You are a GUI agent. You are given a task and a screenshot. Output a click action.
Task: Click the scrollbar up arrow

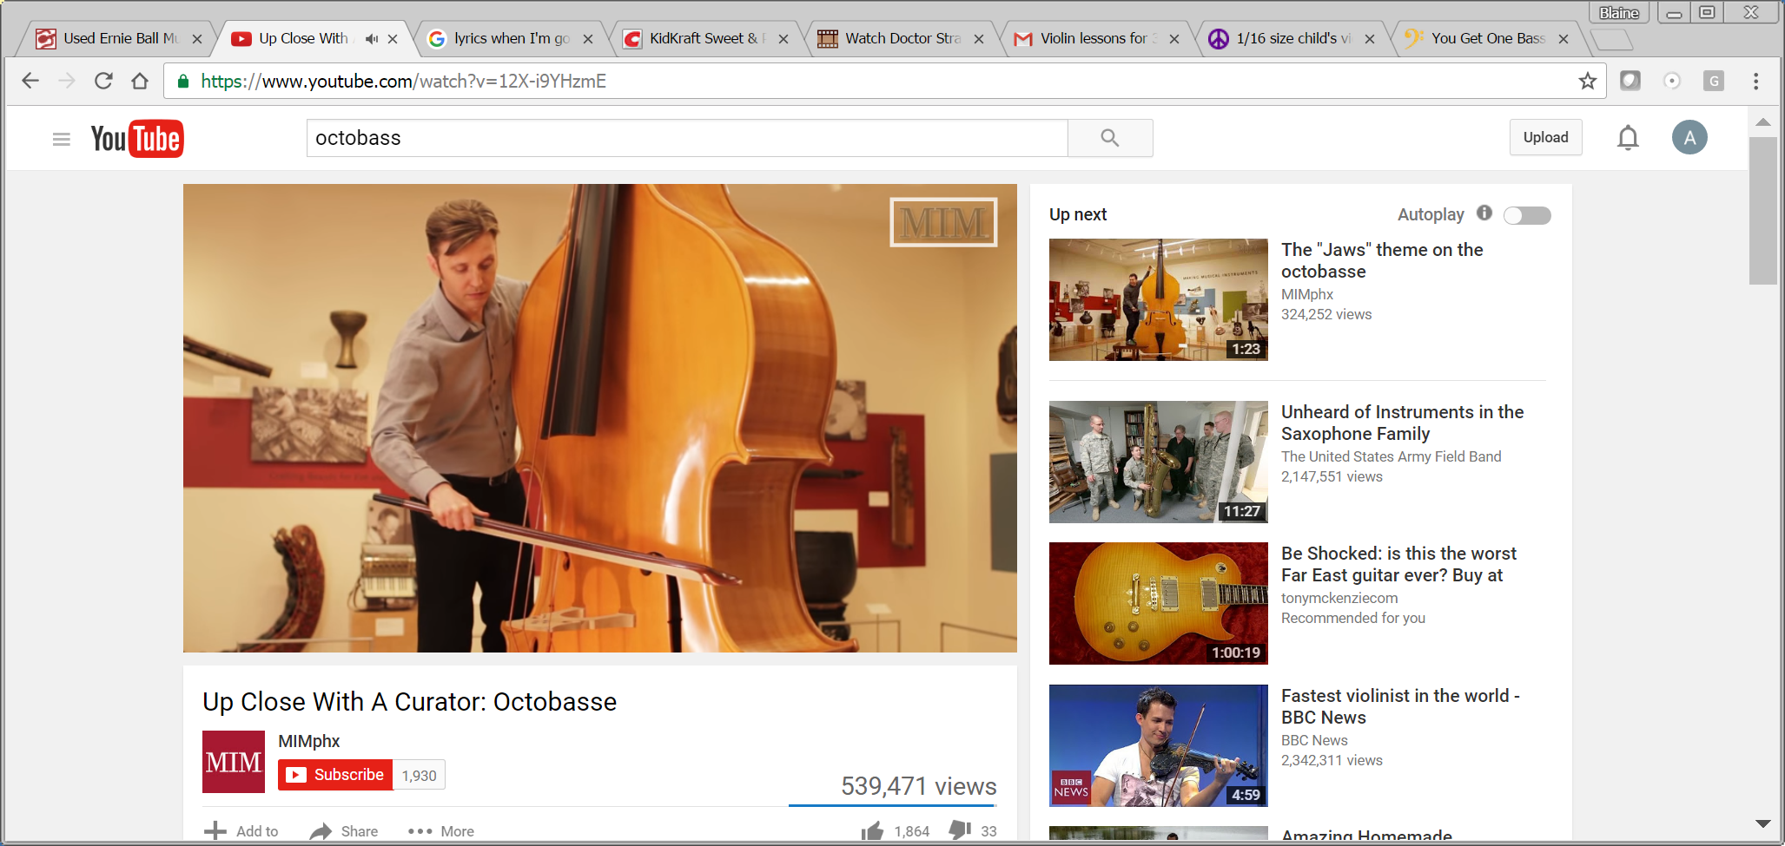(1763, 122)
